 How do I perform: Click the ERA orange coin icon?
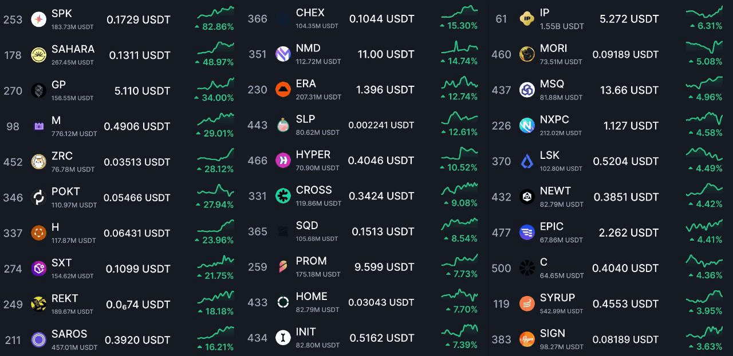click(x=283, y=90)
